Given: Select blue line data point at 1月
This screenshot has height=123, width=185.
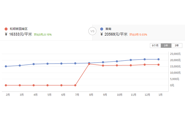Looking at the screenshot, I should pos(158,59).
